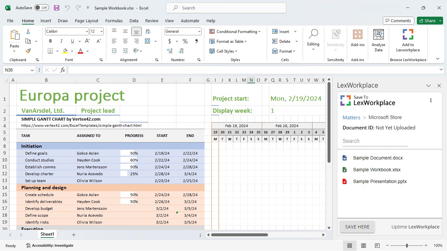Open the font name Calibri dropdown
The width and height of the screenshot is (447, 251).
tap(87, 31)
